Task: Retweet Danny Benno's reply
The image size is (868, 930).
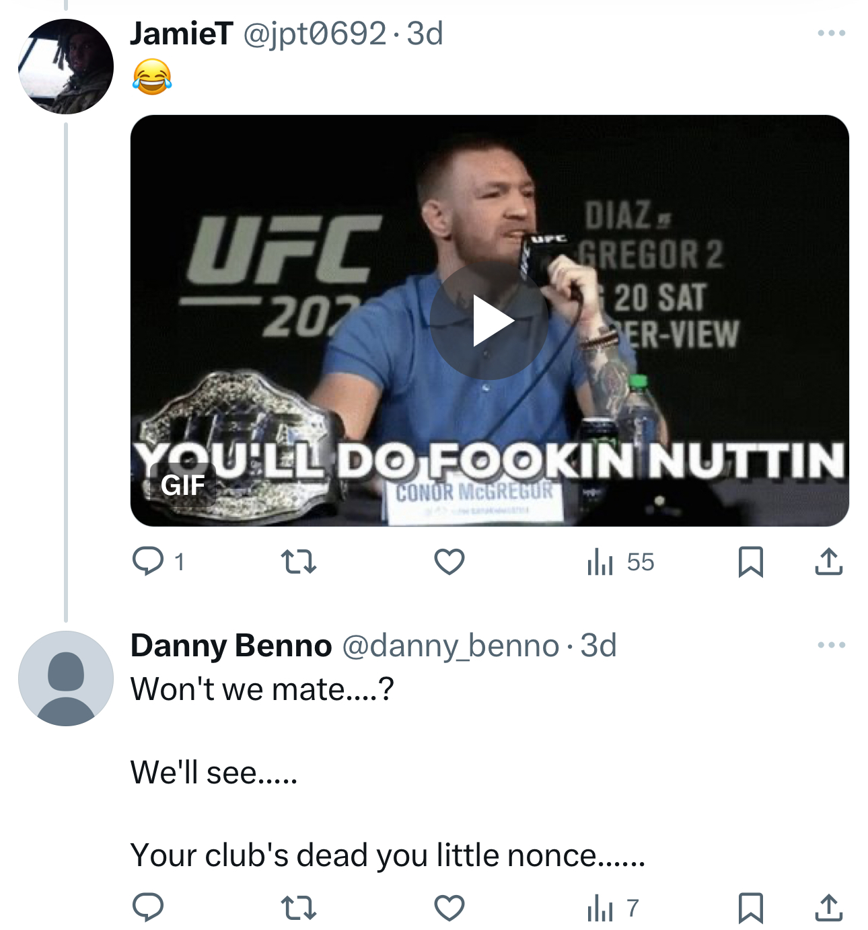Action: 298,907
